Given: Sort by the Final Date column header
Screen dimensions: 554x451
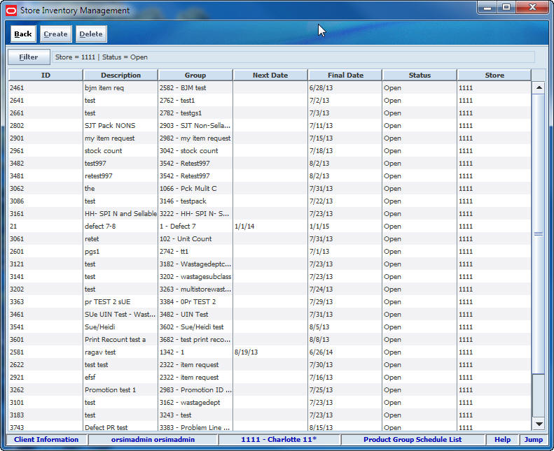Looking at the screenshot, I should point(345,75).
